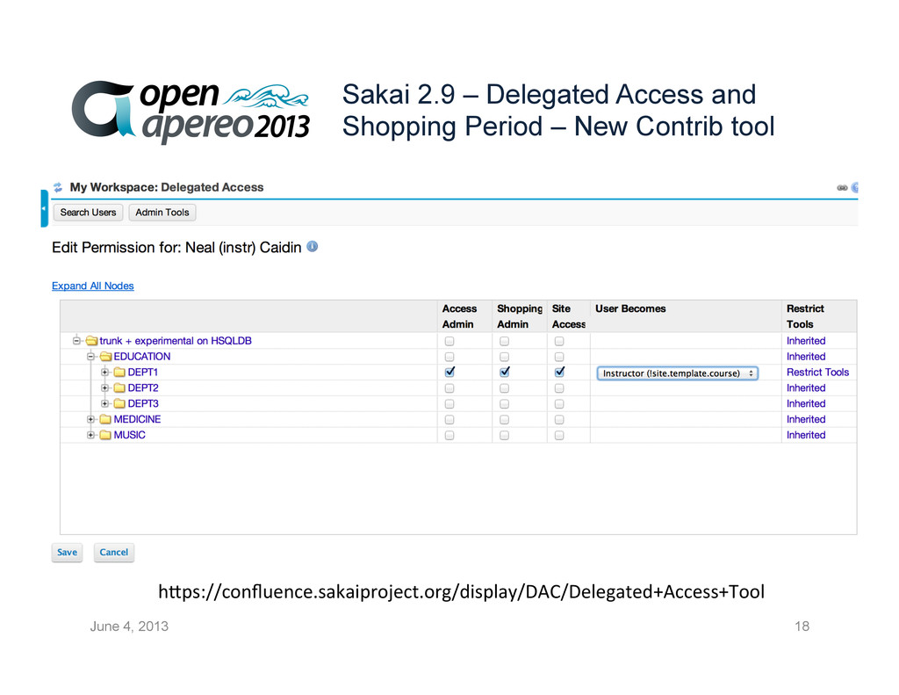Click the folder icon for EDUCATION
The height and width of the screenshot is (695, 899).
105,357
